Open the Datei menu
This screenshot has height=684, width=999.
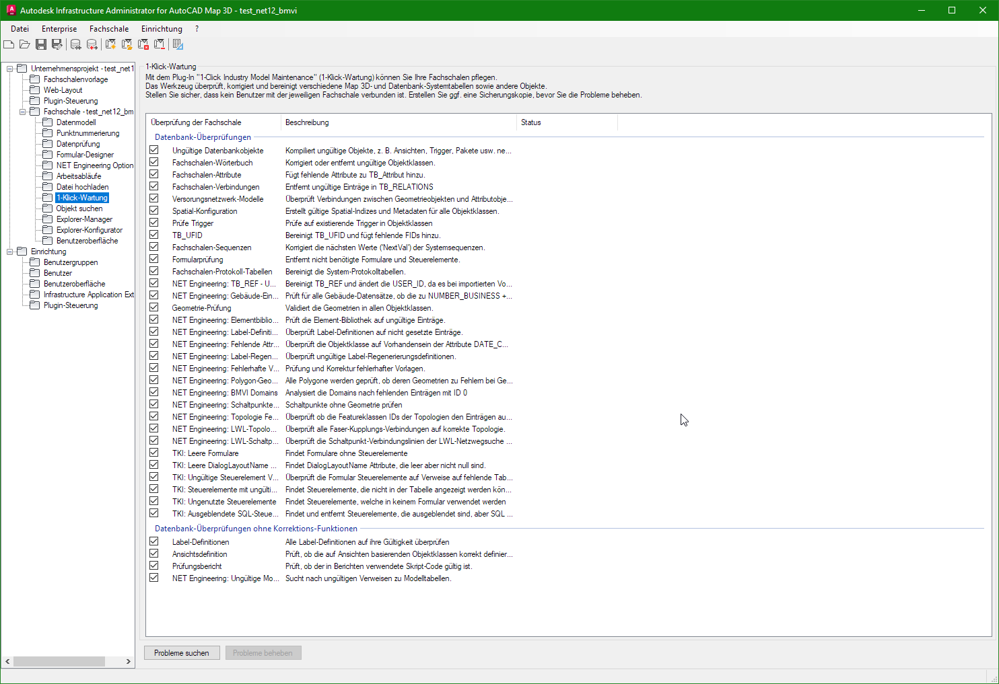click(x=20, y=29)
